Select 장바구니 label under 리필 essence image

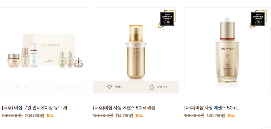[x=162, y=87]
